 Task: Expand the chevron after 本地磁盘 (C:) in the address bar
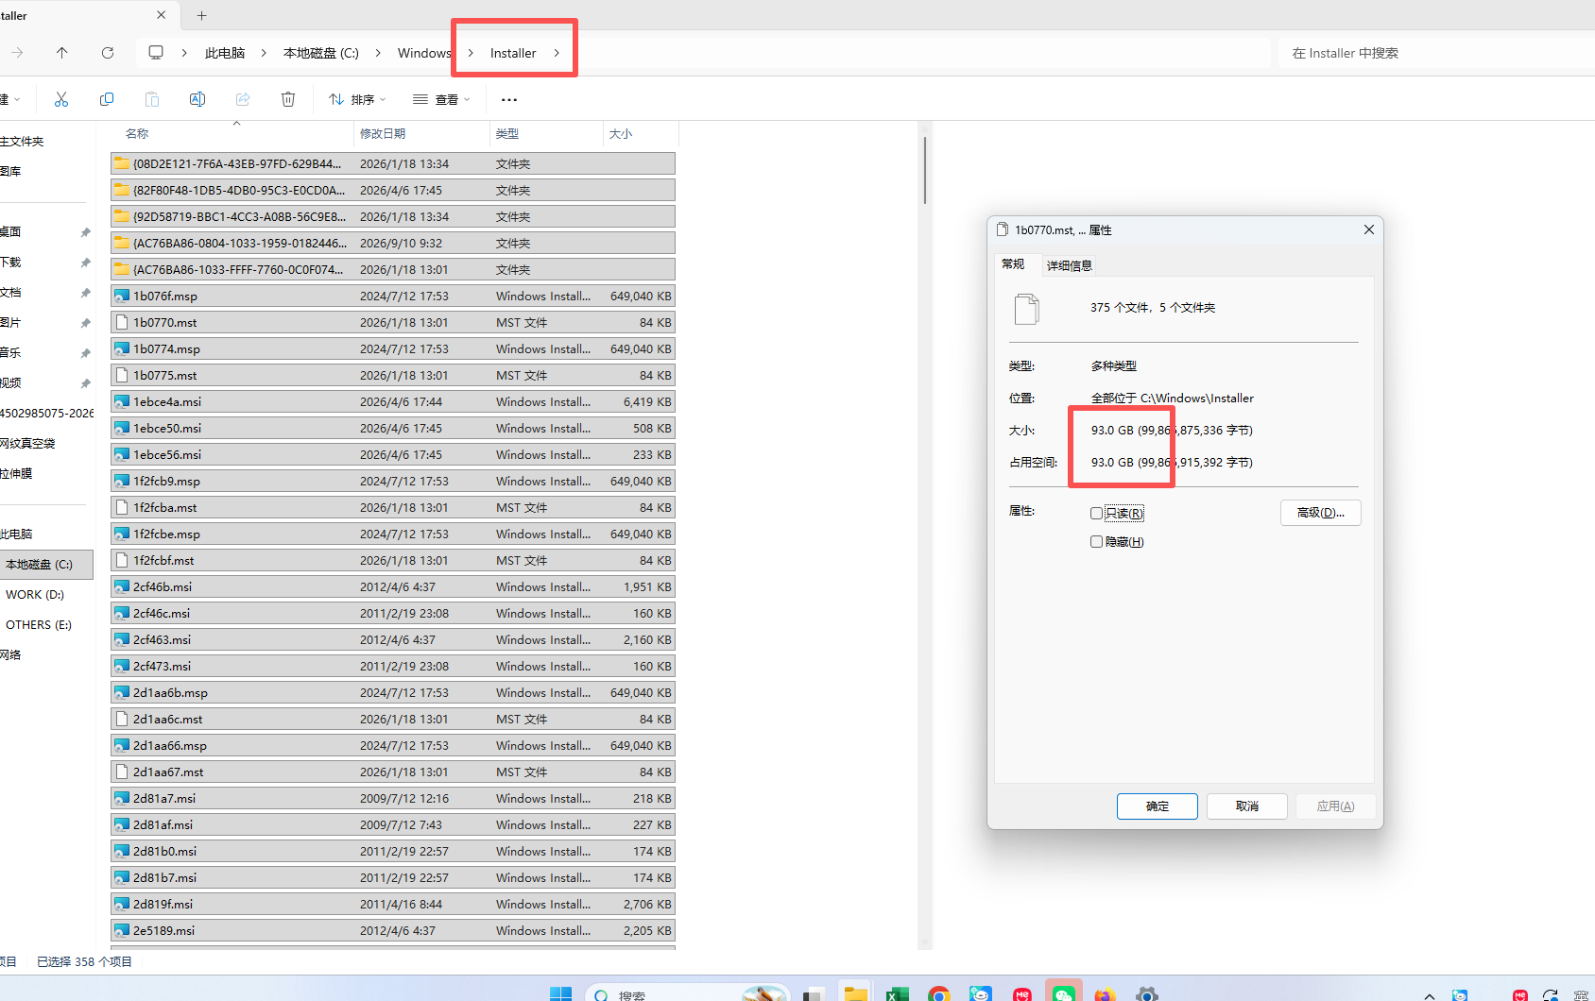378,53
